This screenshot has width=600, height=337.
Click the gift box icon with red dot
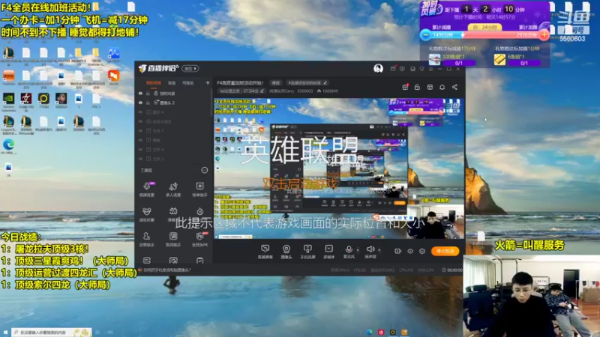click(x=405, y=87)
